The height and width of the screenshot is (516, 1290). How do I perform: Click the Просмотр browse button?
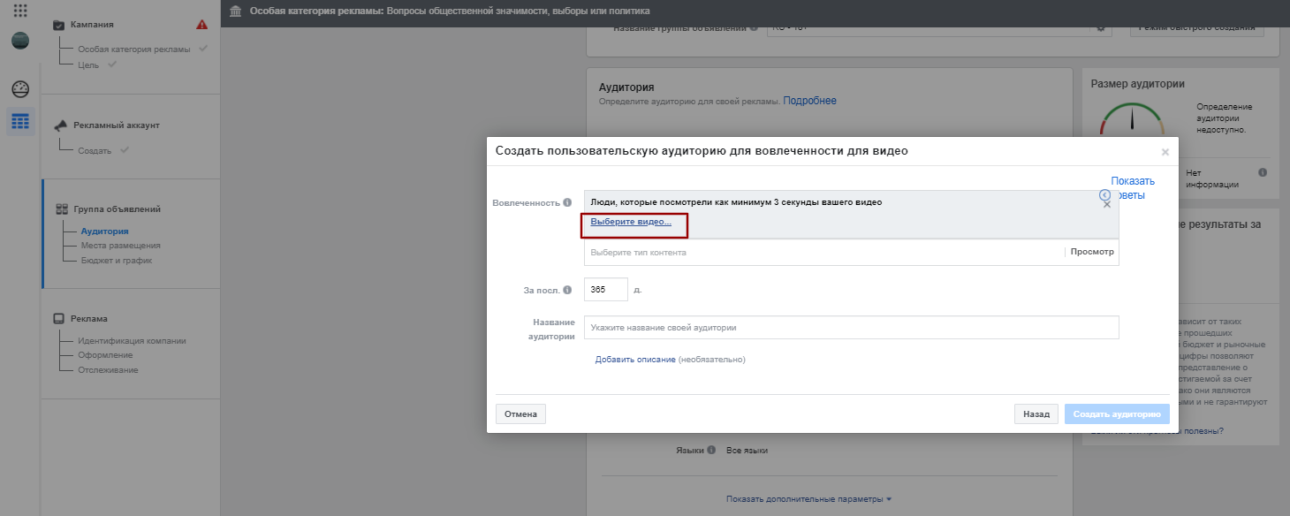point(1092,253)
